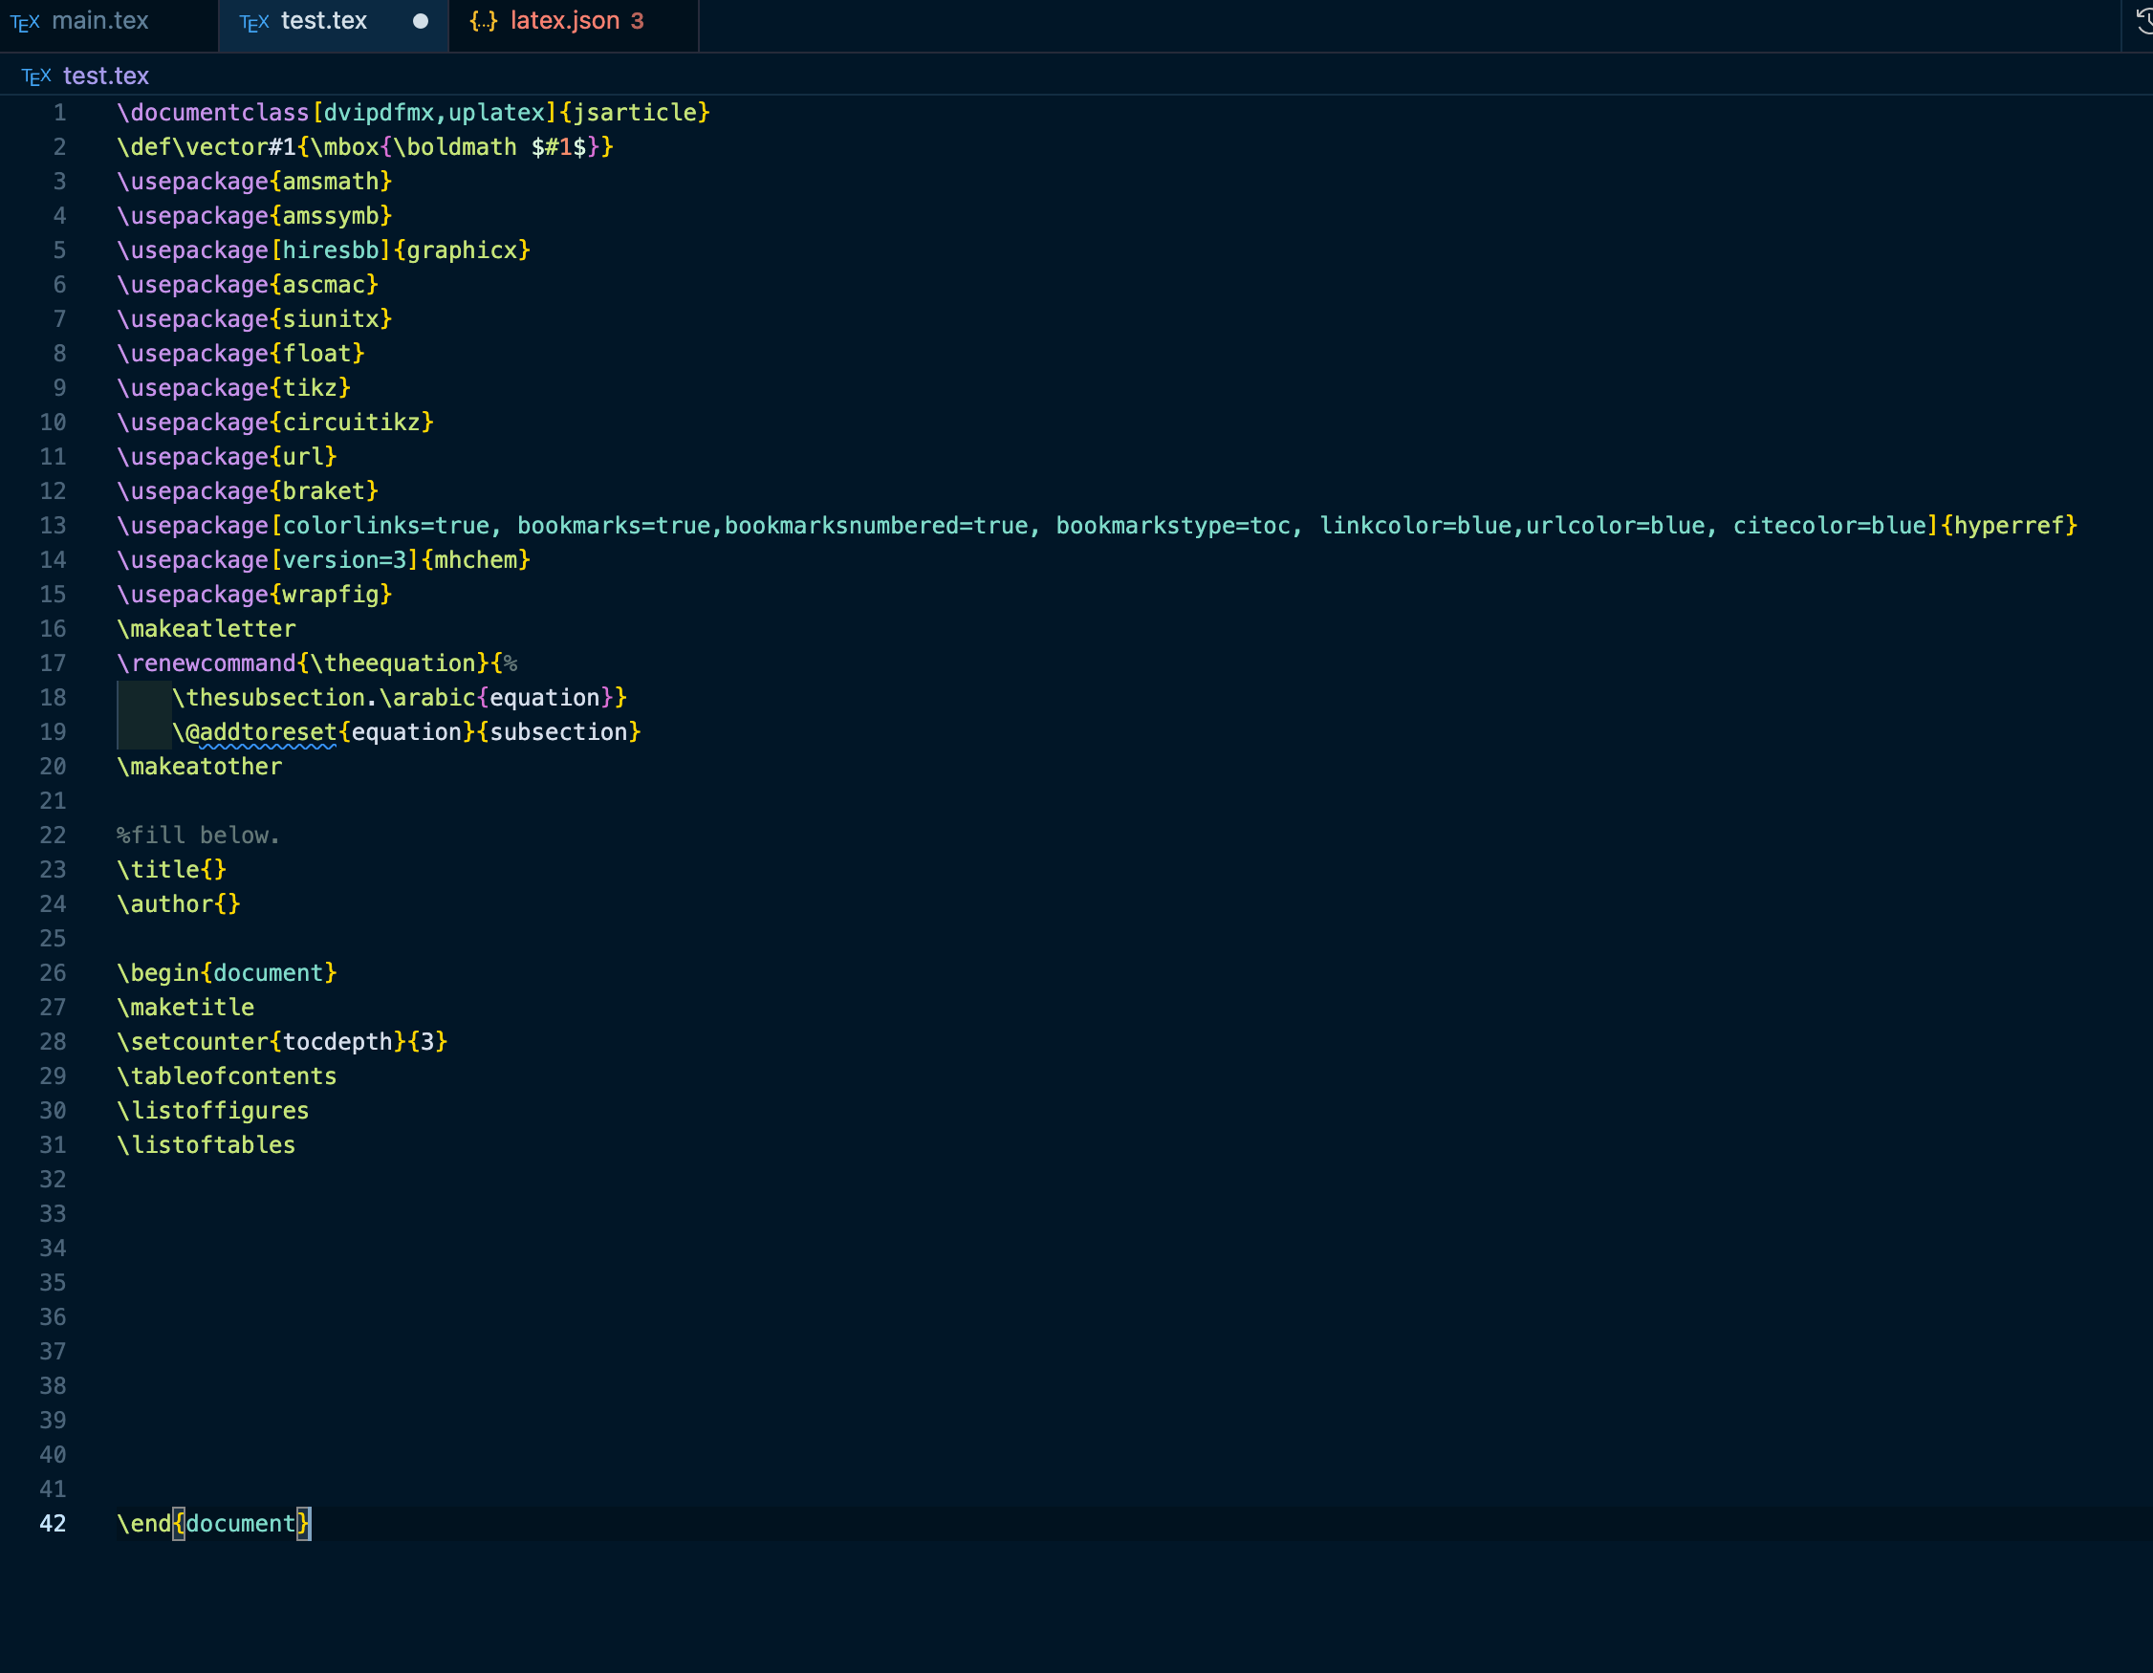
Task: Click the TeX icon on test.tex tab
Action: [254, 22]
